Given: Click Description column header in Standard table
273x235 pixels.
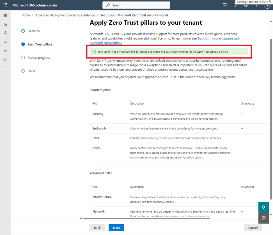Looking at the screenshot, I should tap(137, 104).
